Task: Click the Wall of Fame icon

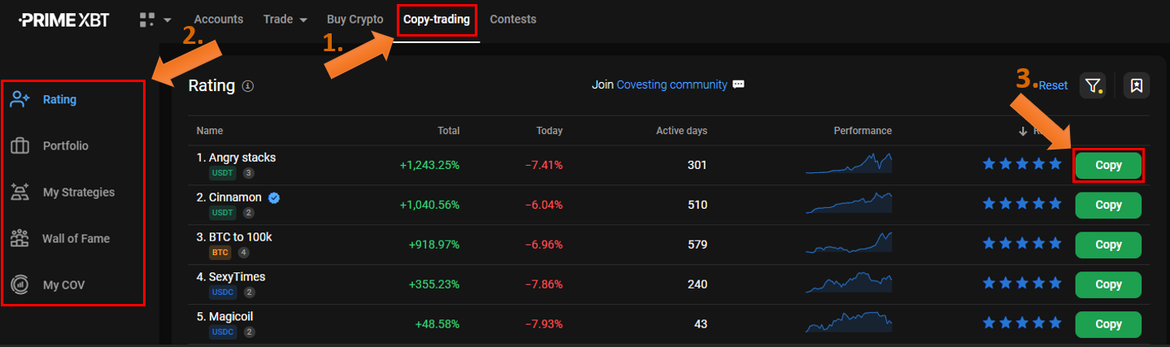Action: tap(20, 239)
